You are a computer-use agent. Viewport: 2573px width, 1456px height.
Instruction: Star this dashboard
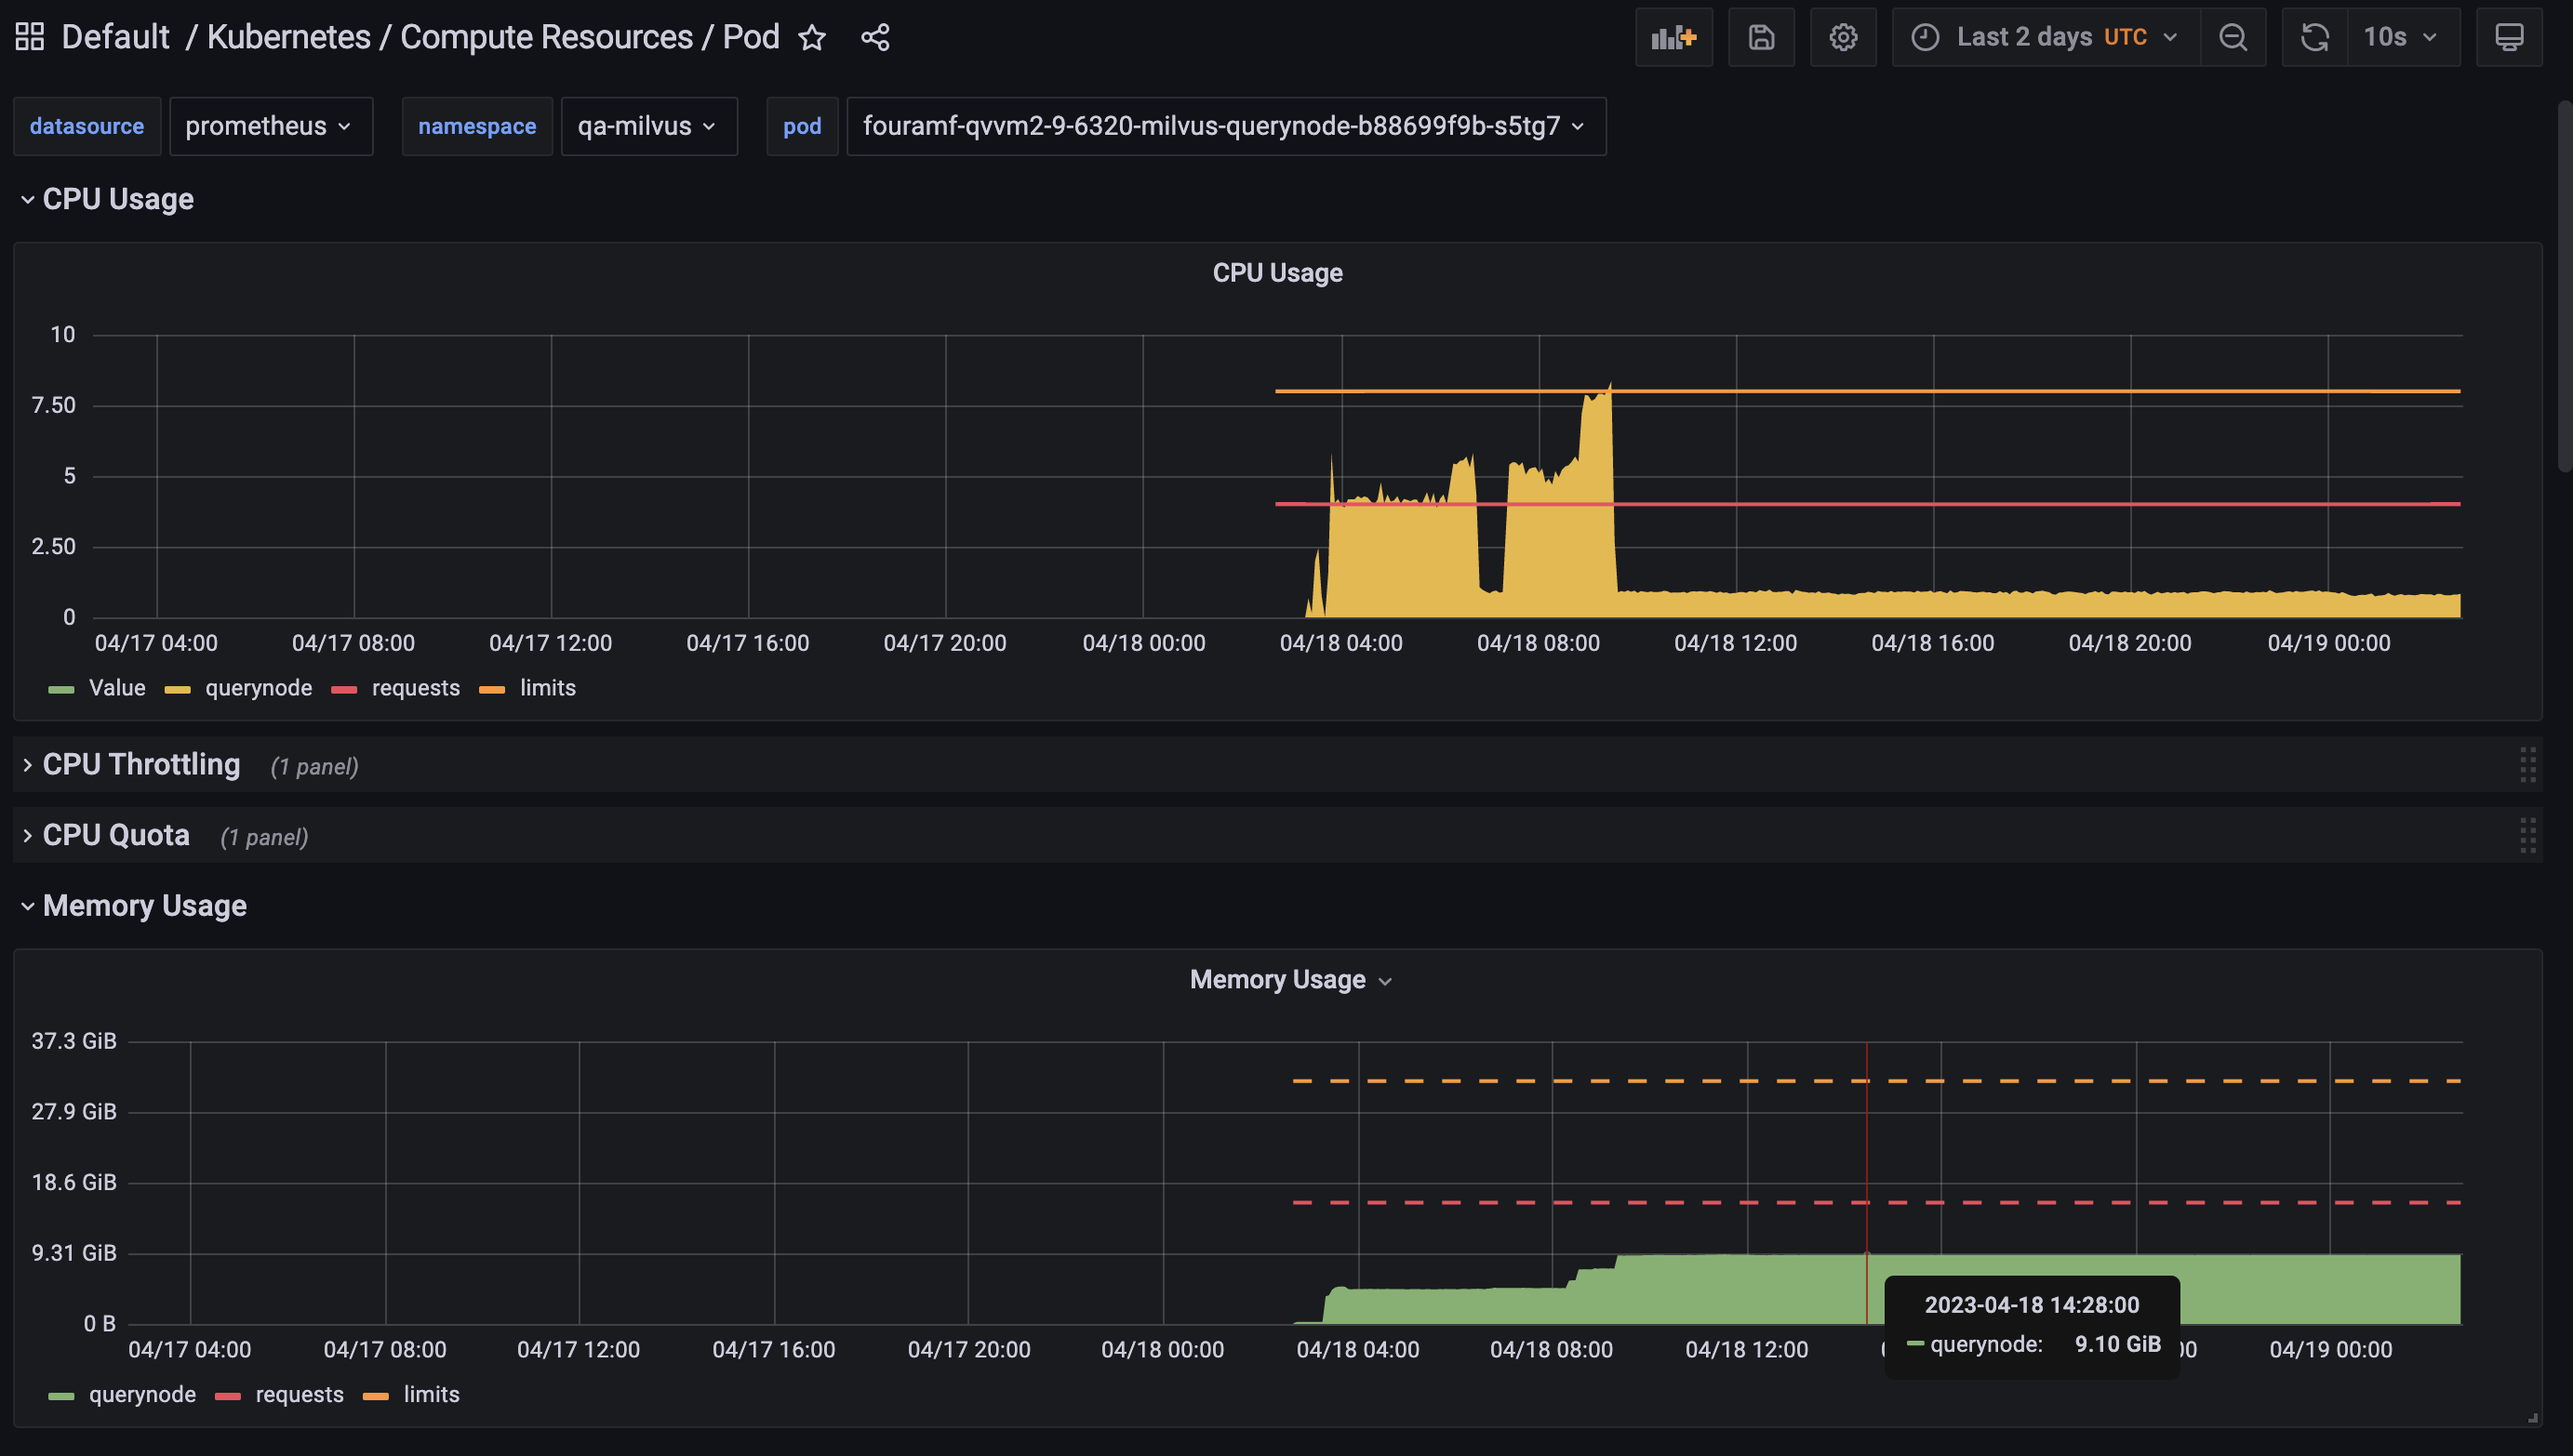click(x=813, y=38)
